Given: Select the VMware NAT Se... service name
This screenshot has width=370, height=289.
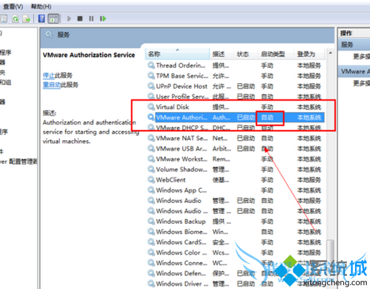Looking at the screenshot, I should click(182, 138).
